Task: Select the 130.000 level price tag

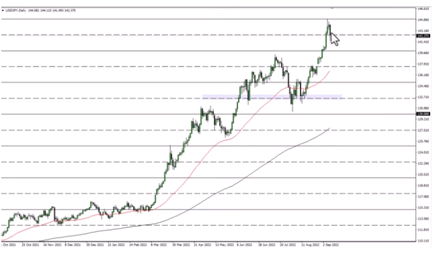Action: [x=423, y=114]
